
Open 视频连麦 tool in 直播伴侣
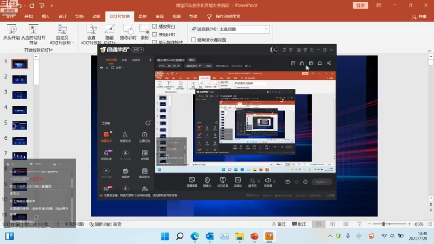point(106,155)
